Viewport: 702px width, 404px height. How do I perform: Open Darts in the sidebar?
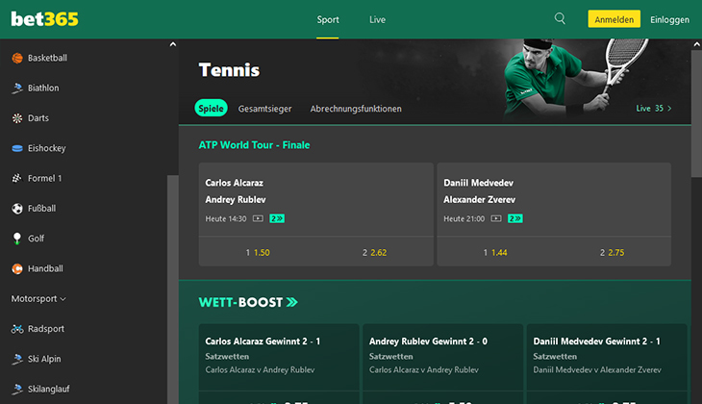[38, 118]
